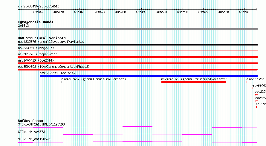Open variant label nsv581776 (Cooper2011)

click(x=38, y=54)
